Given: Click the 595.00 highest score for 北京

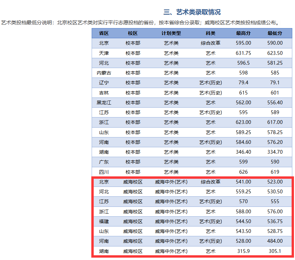Looking at the screenshot, I should [x=243, y=43].
